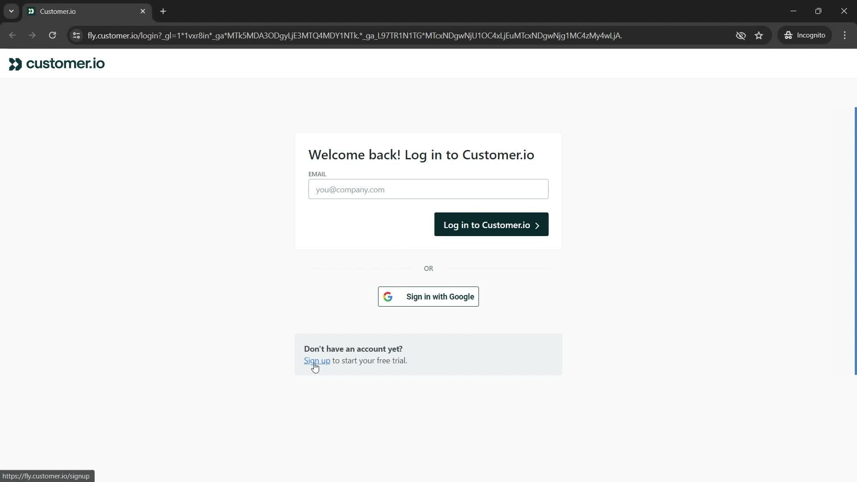Click the Customer.io logo icon

click(x=15, y=63)
